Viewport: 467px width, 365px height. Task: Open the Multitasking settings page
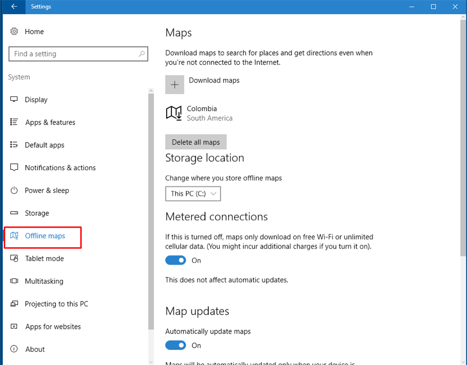click(x=44, y=281)
